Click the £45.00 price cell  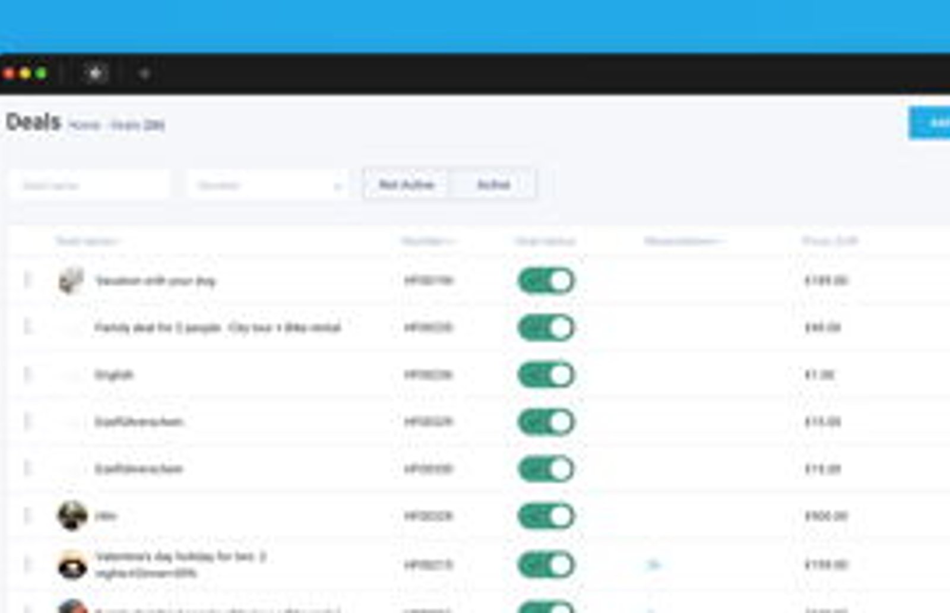point(823,327)
